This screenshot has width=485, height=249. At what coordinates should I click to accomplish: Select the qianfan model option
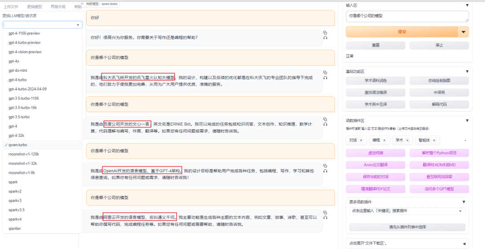(x=42, y=229)
